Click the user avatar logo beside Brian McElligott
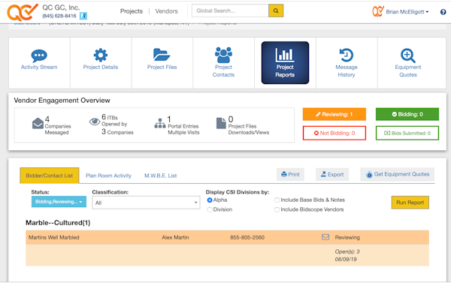 378,11
